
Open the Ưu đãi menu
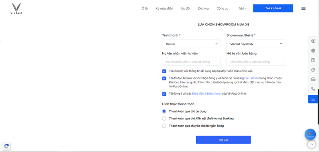click(x=185, y=8)
